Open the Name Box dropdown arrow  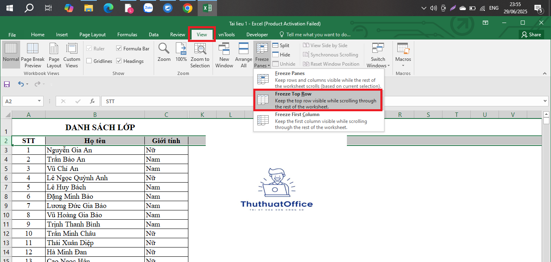[x=39, y=101]
